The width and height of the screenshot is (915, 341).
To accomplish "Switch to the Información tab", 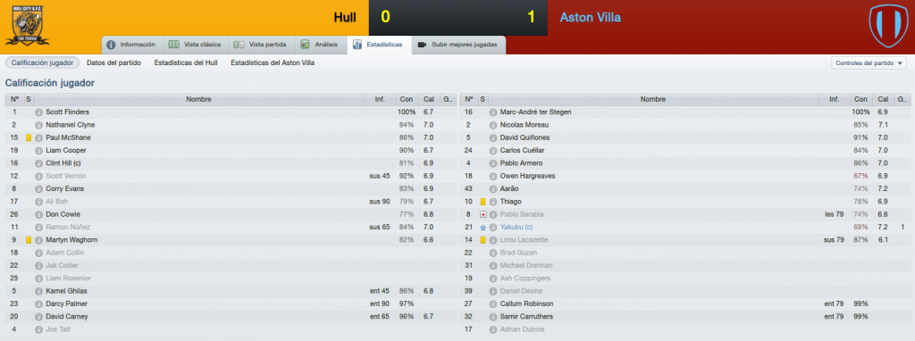I will click(131, 45).
